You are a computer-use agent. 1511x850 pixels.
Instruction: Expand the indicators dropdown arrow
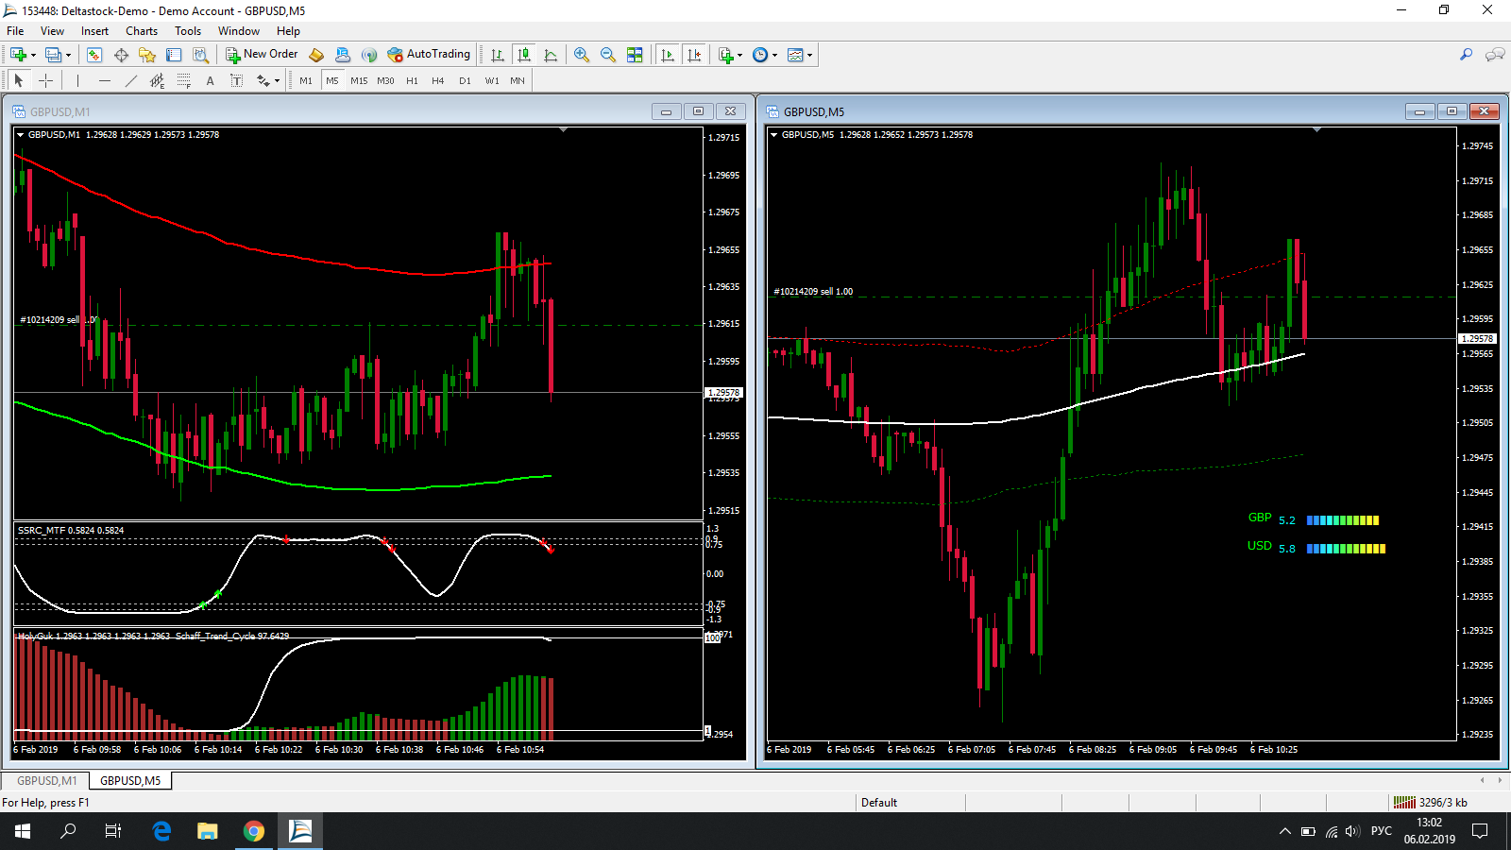(739, 55)
